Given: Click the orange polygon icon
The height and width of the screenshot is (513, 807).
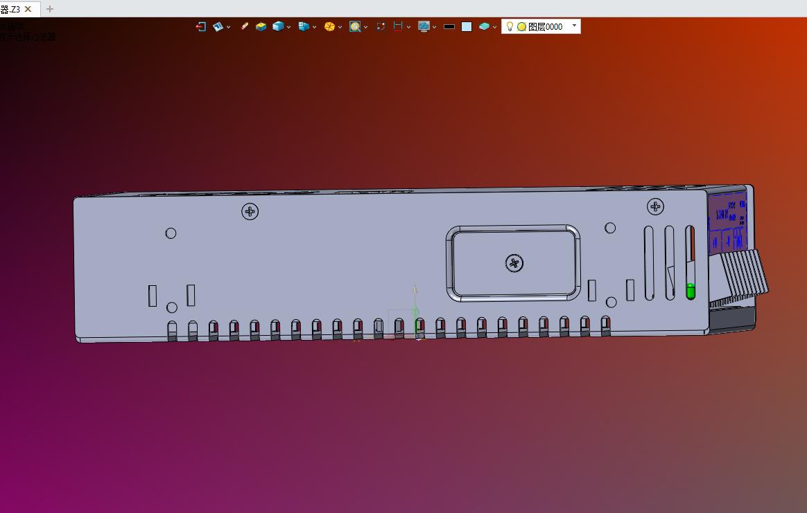Looking at the screenshot, I should pyautogui.click(x=329, y=27).
